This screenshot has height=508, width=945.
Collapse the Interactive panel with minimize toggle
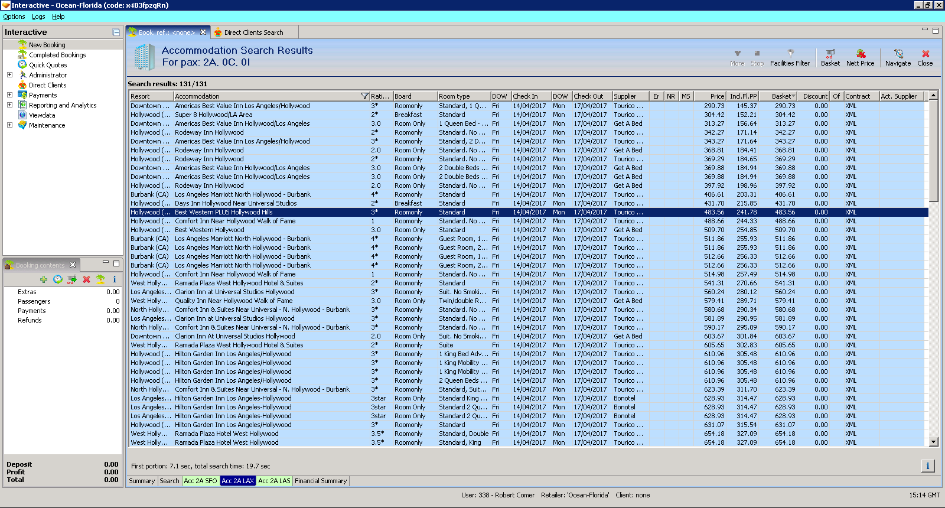pos(116,32)
